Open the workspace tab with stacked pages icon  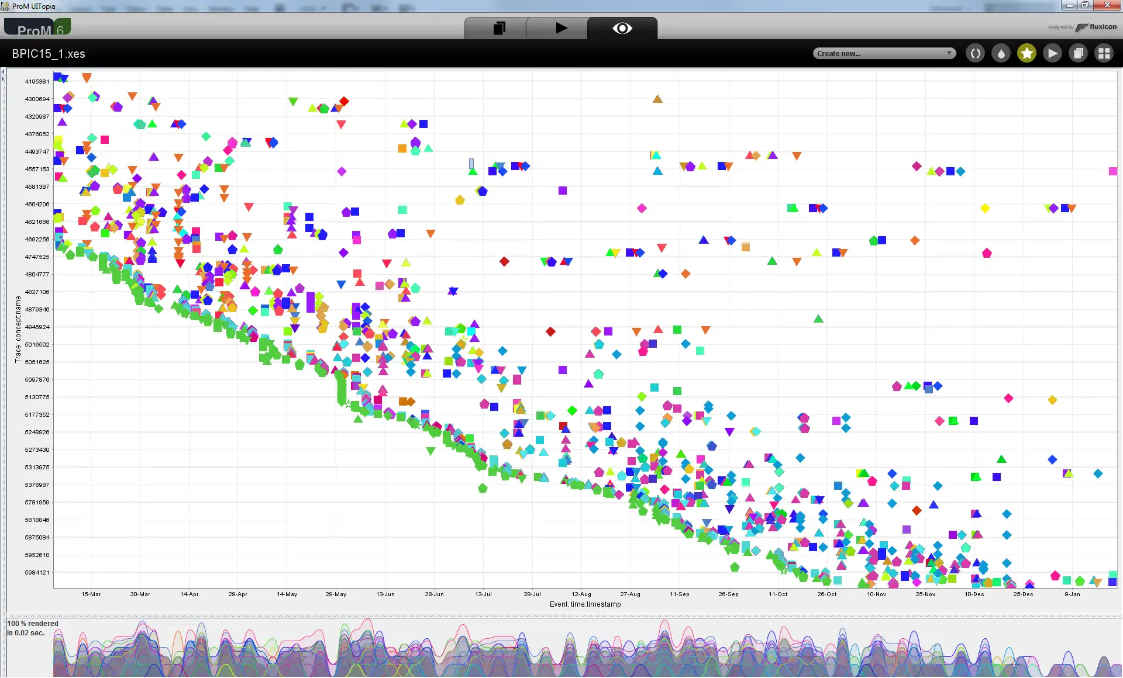498,28
